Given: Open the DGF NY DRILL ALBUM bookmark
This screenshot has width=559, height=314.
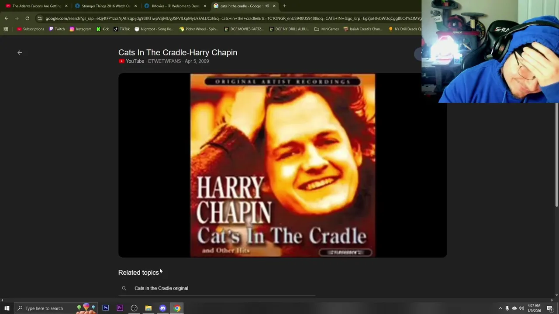Looking at the screenshot, I should point(289,29).
